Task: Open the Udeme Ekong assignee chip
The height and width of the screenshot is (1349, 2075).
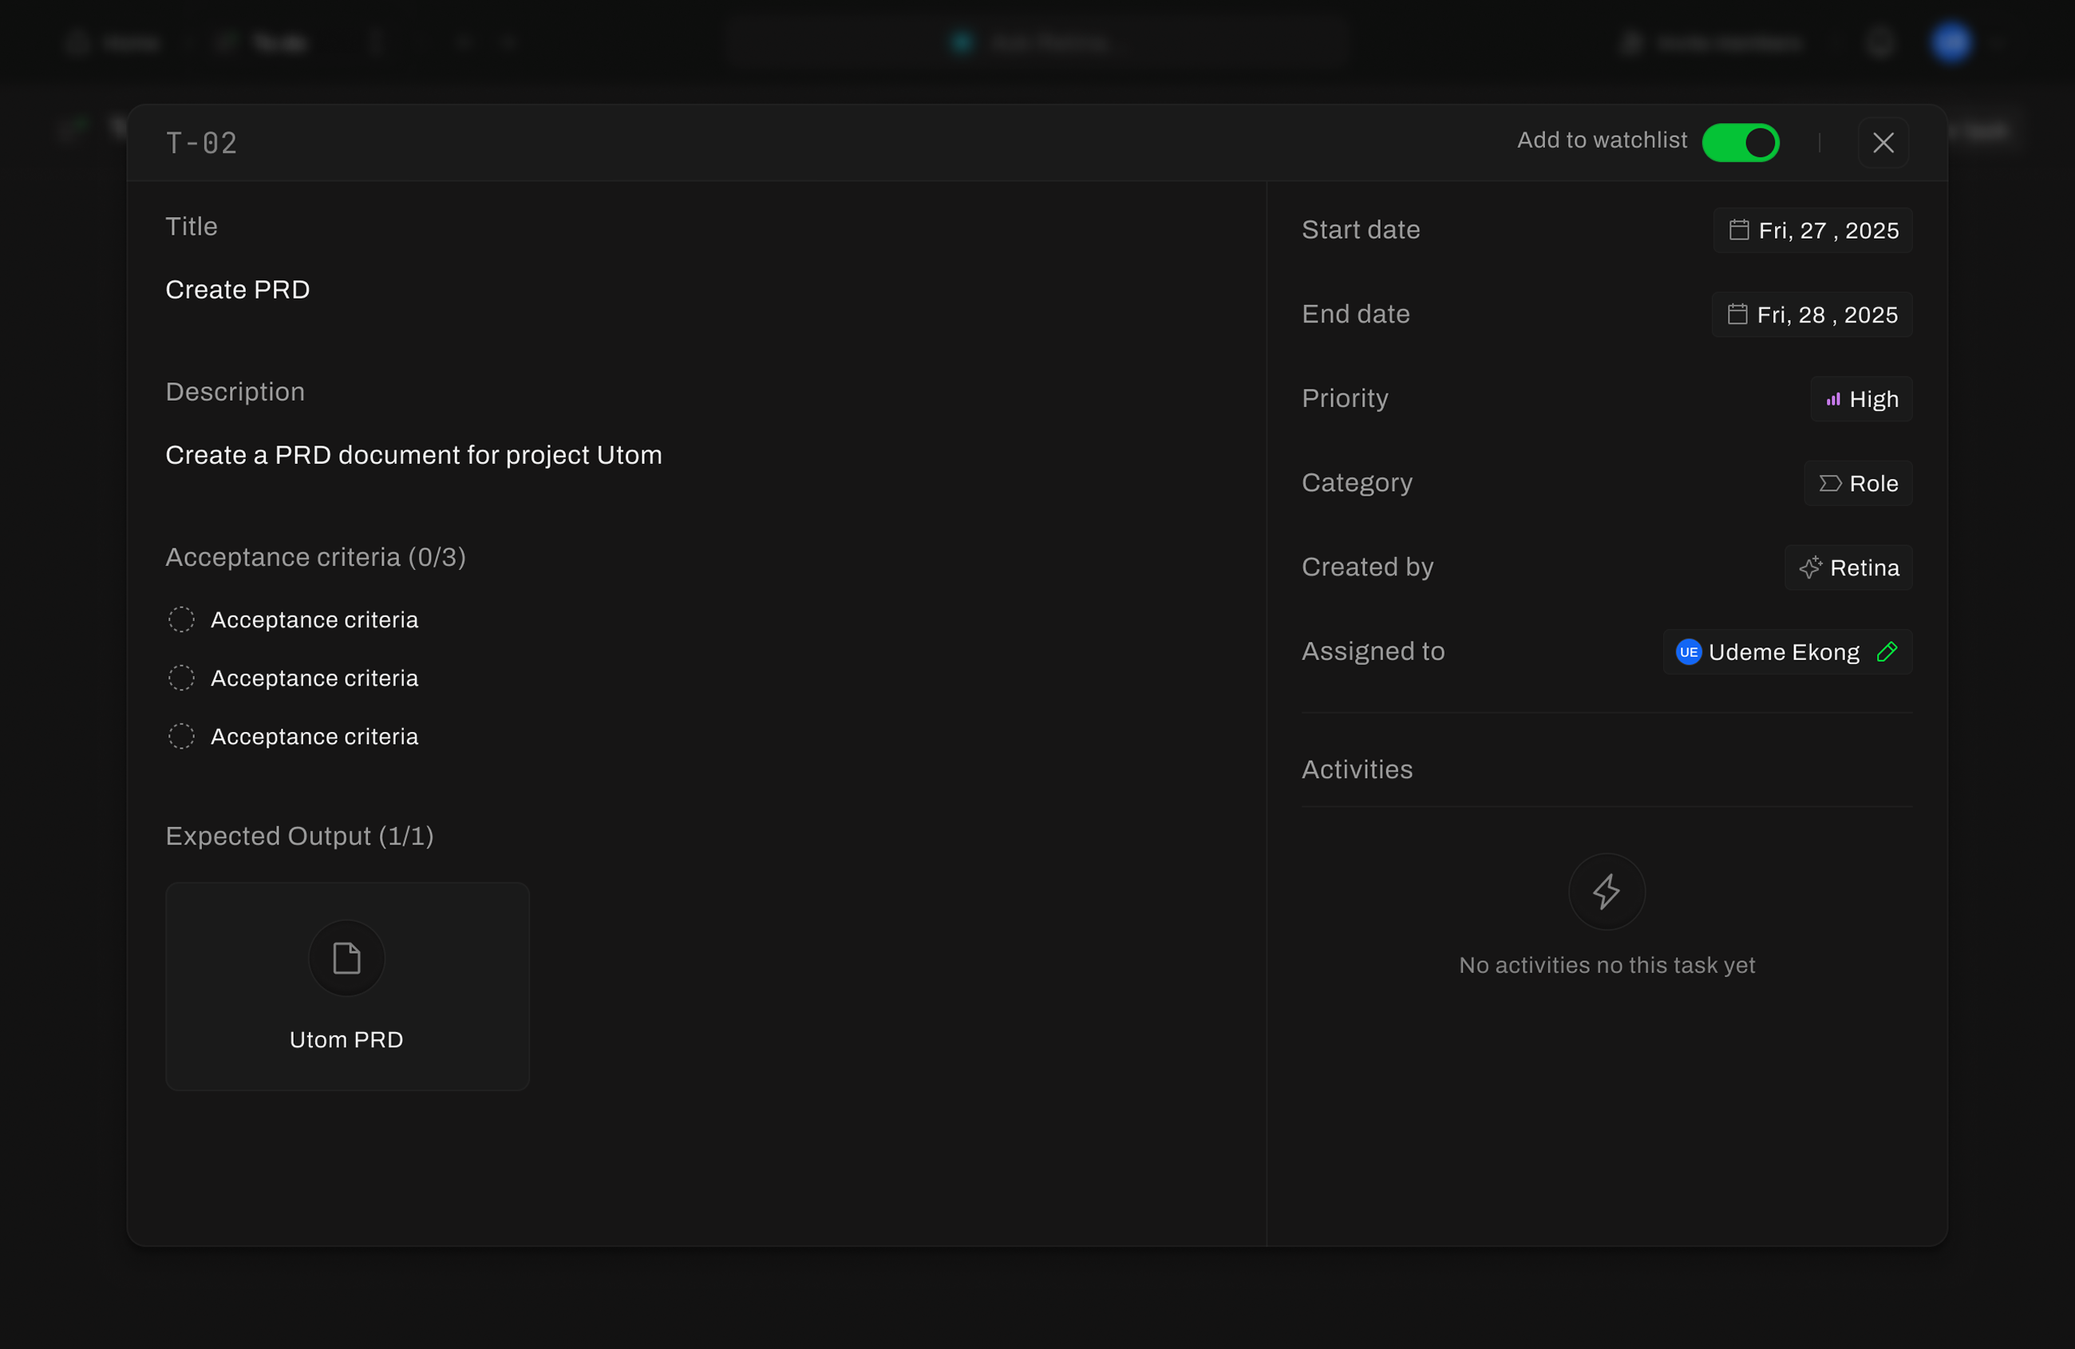Action: [1787, 652]
